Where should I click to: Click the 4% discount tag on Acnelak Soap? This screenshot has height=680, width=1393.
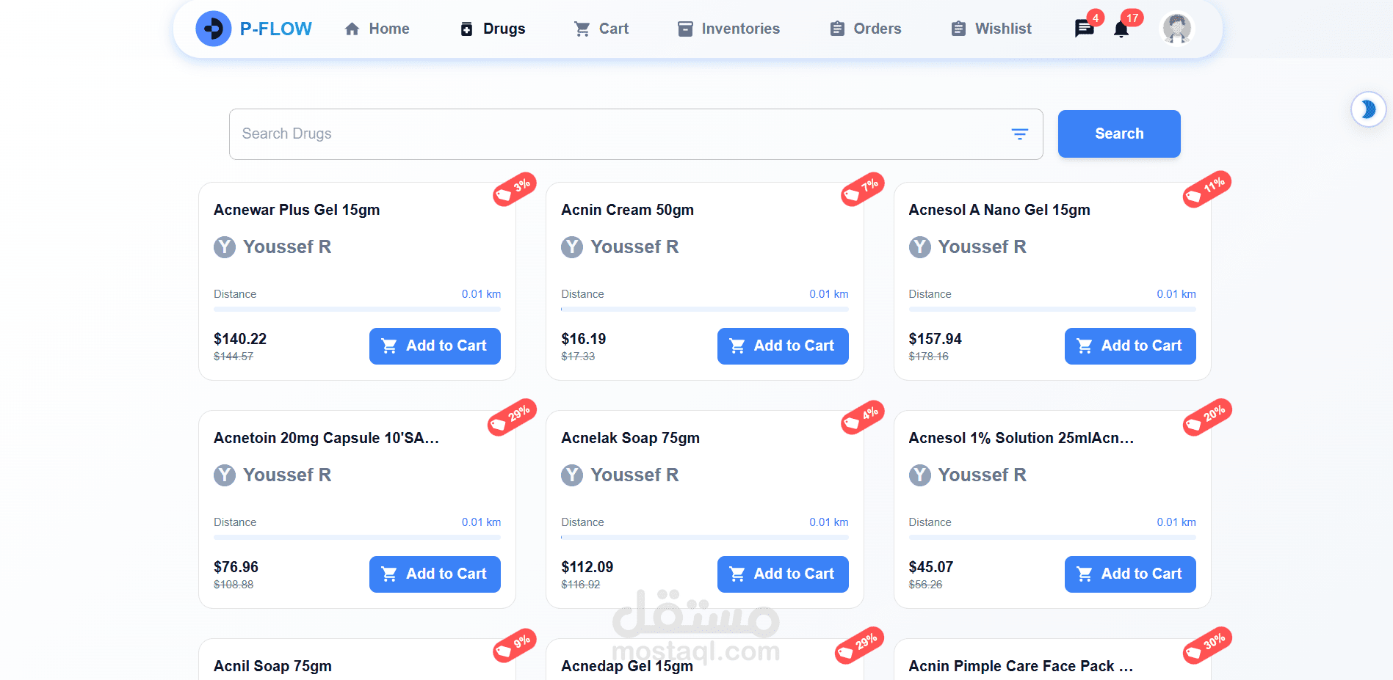tap(862, 417)
